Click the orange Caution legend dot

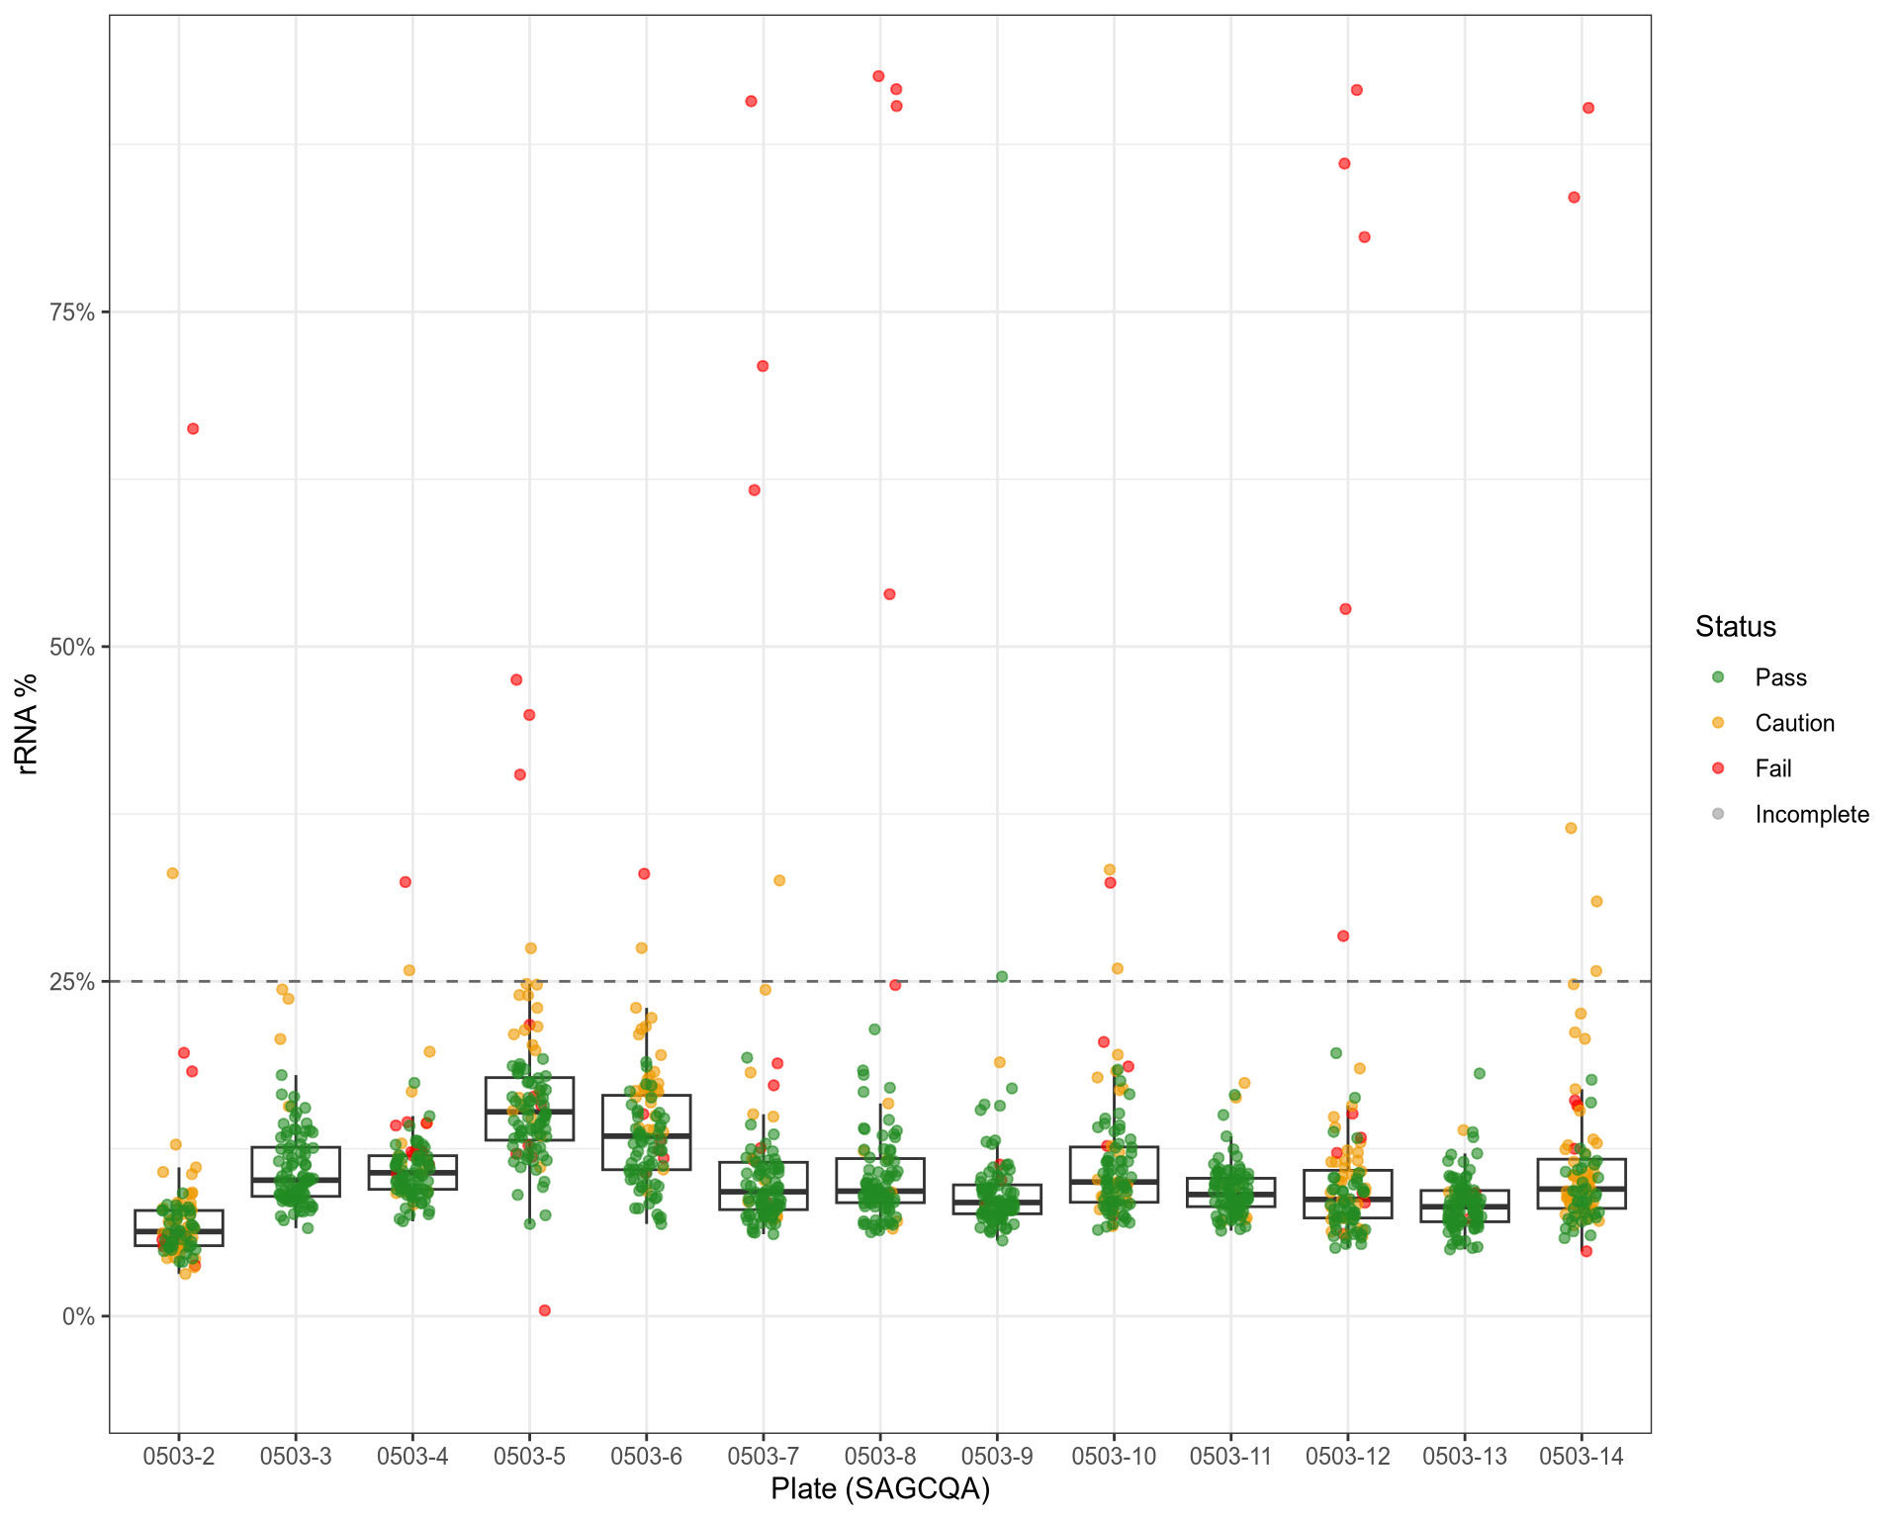[1718, 723]
